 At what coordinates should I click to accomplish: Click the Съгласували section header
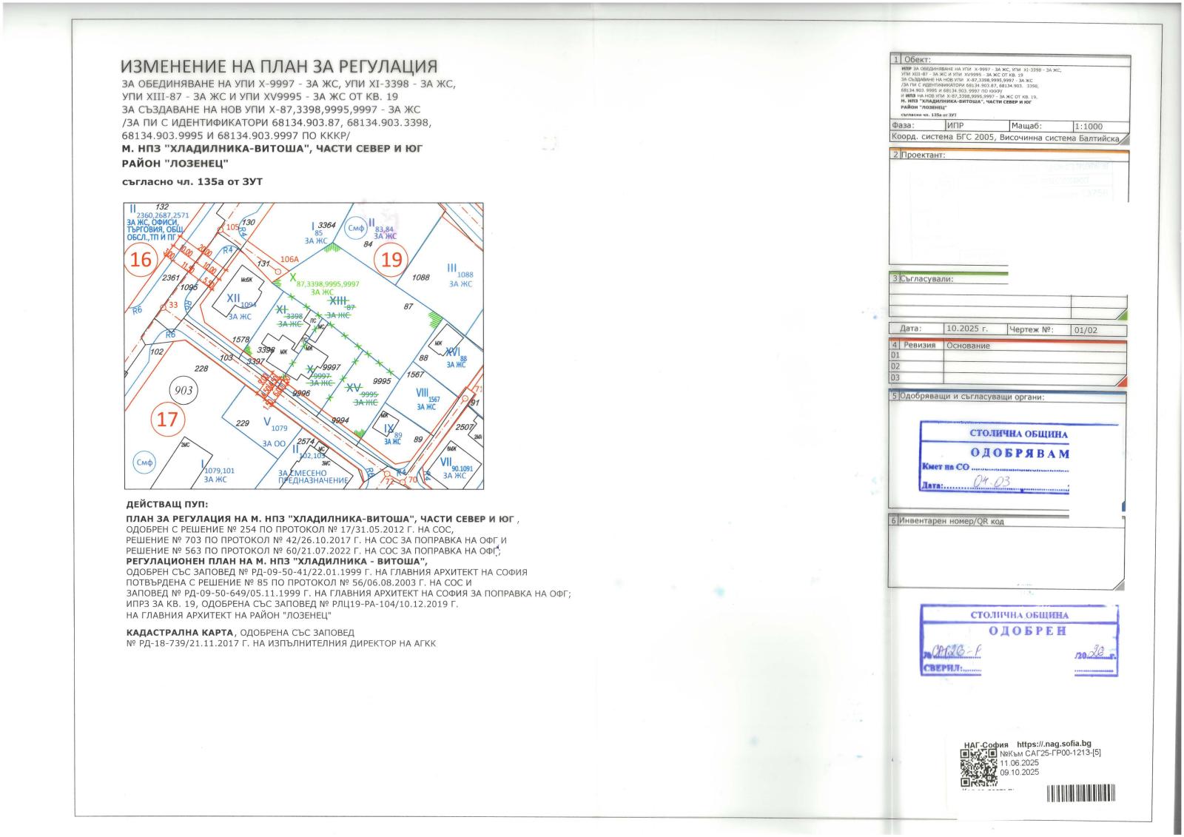pos(926,279)
